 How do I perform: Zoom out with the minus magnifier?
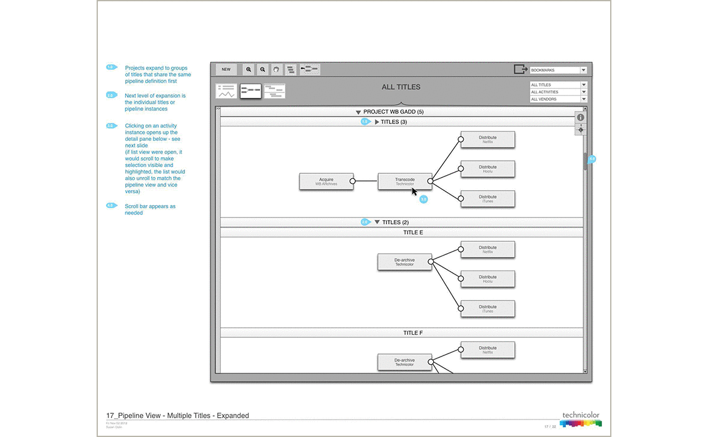point(262,70)
